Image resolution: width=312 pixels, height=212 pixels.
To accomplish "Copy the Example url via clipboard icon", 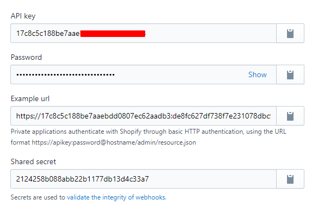I will 290,116.
